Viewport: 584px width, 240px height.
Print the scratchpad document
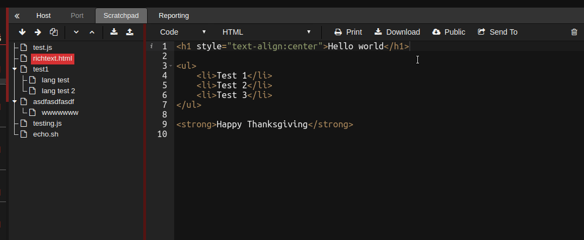click(x=348, y=32)
